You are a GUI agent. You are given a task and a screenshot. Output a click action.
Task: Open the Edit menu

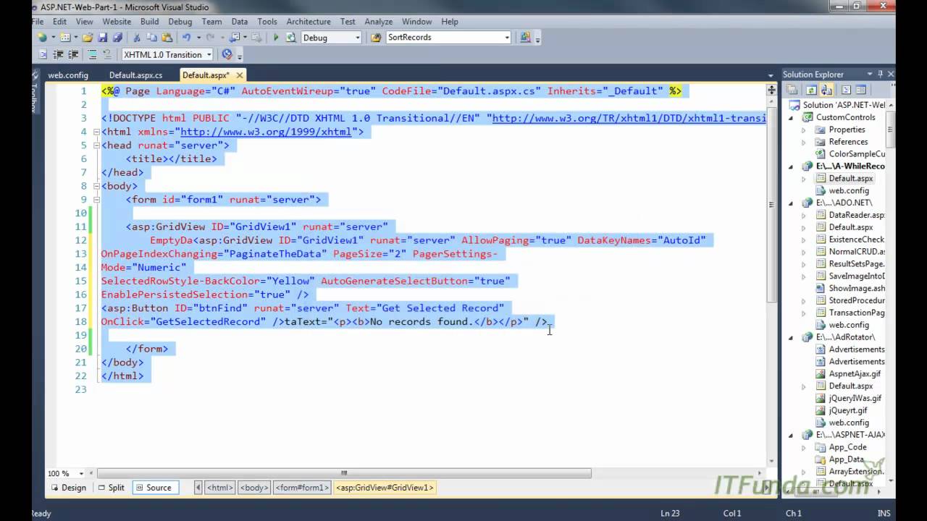(x=59, y=22)
